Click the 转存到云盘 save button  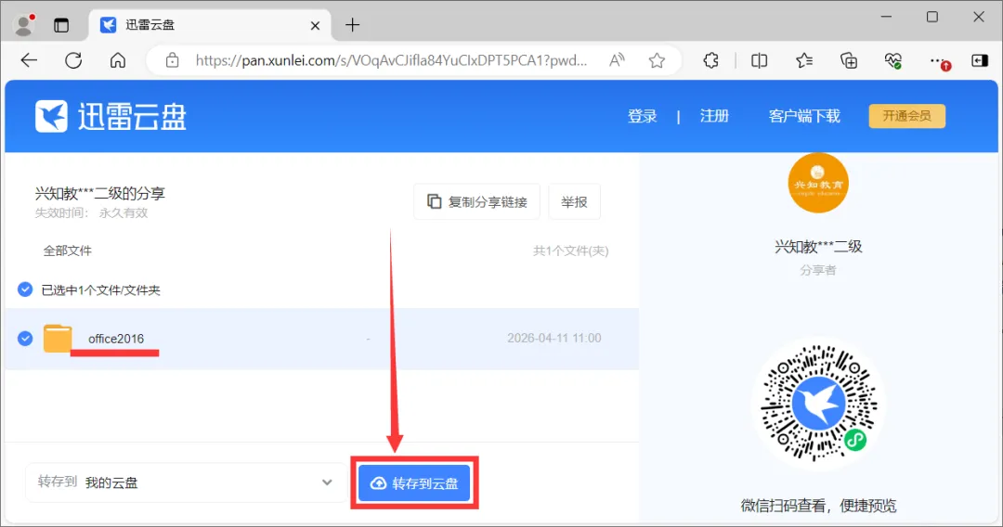click(x=414, y=483)
